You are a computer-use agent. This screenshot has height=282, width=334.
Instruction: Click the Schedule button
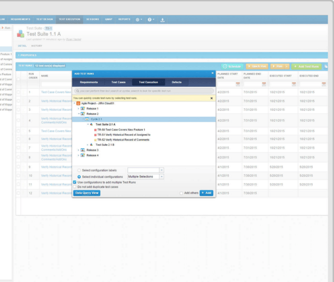(232, 67)
